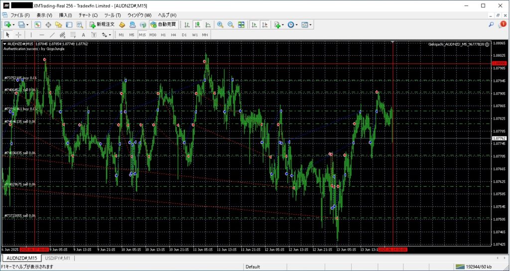
Task: Click the tile windows icon
Action: [241, 24]
